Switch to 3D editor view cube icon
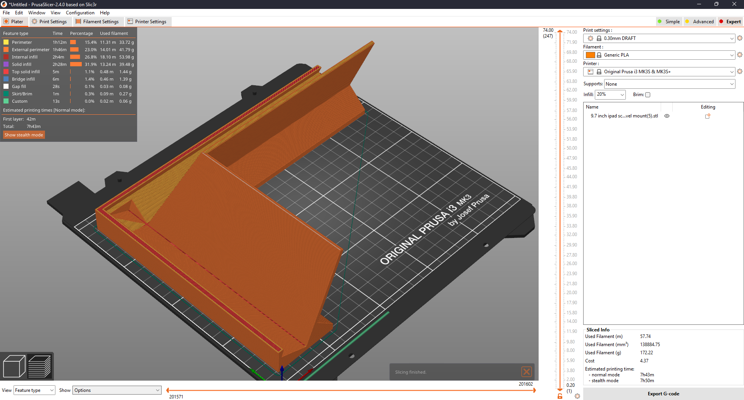Screen dimensions: 744x400 pyautogui.click(x=14, y=366)
